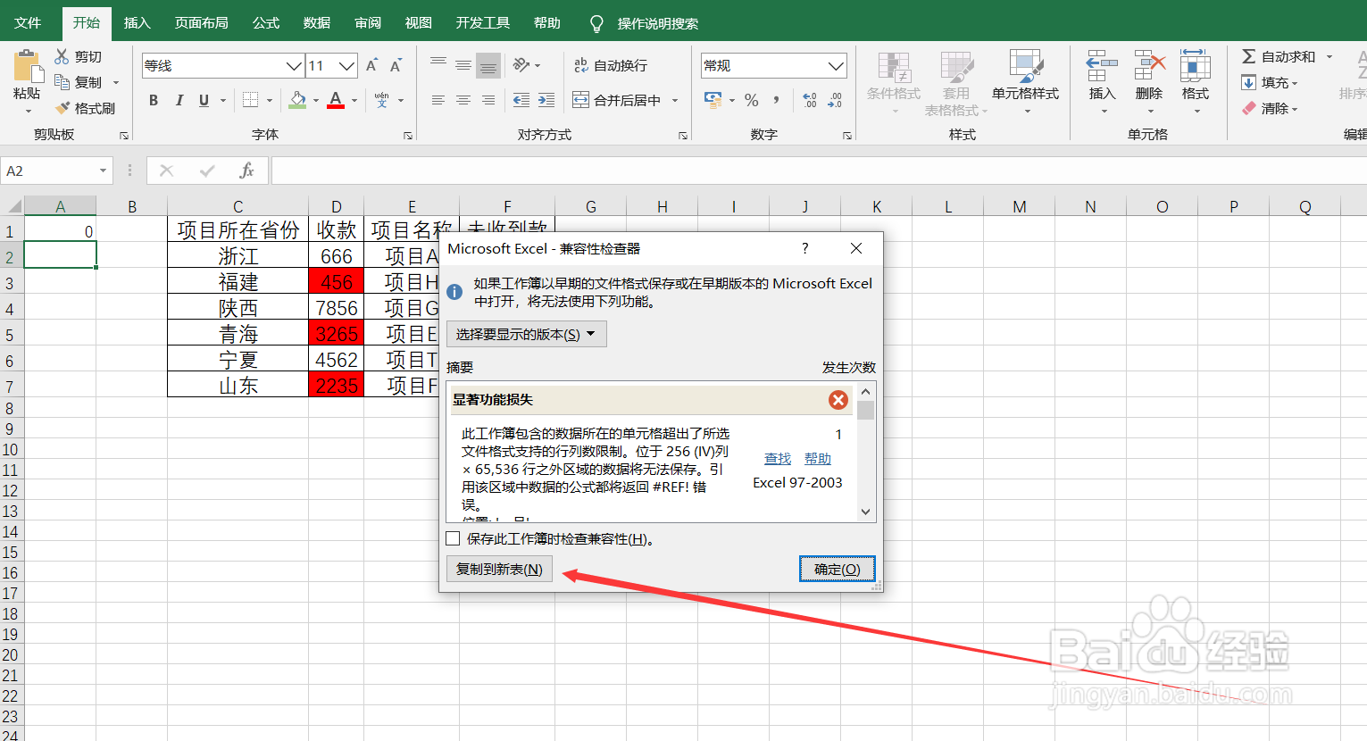Viewport: 1367px width, 741px height.
Task: Click the text Orientation icon
Action: tap(521, 65)
